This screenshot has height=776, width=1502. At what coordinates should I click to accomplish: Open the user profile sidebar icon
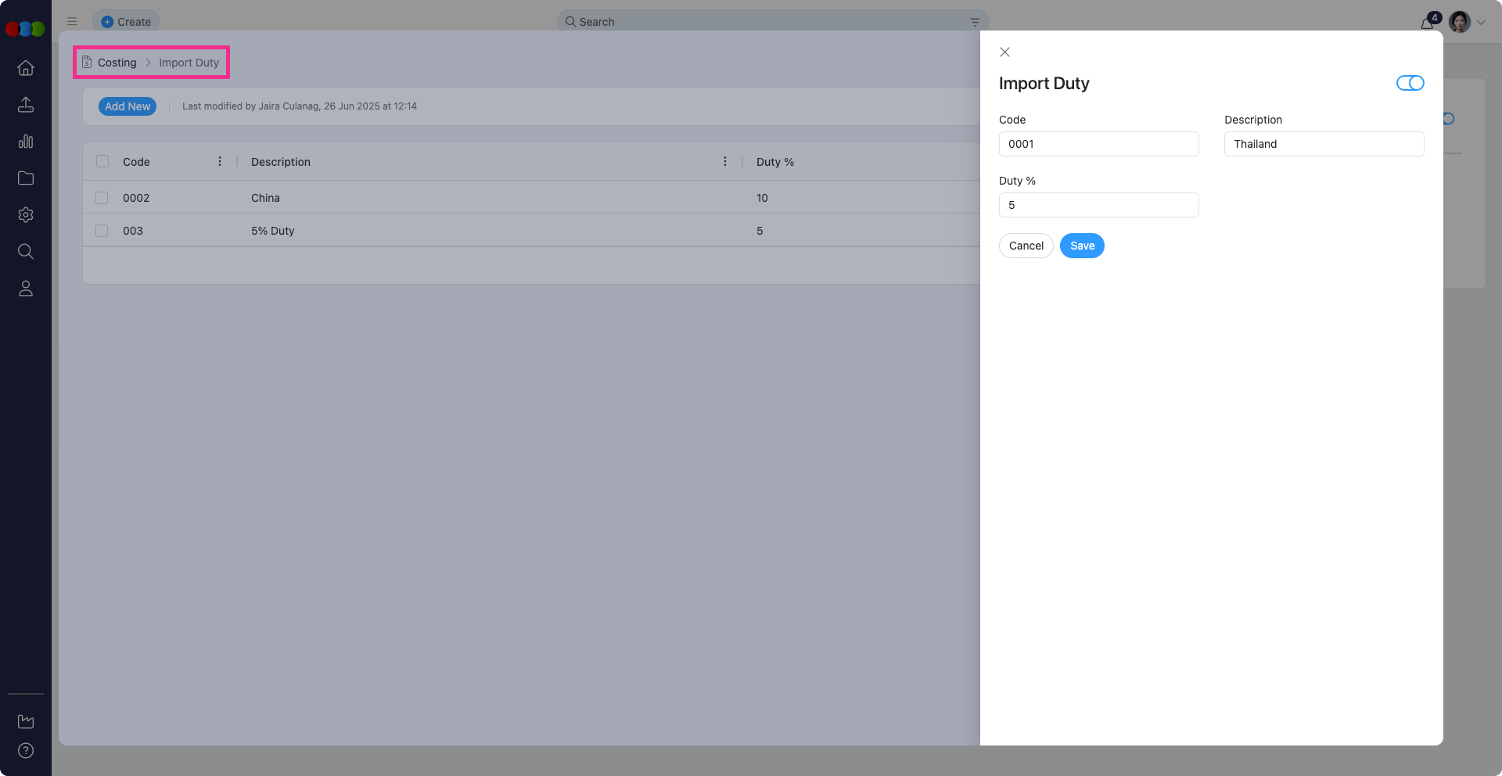coord(26,289)
